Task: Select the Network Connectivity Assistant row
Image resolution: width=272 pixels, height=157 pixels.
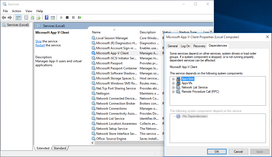Action: [x=127, y=113]
